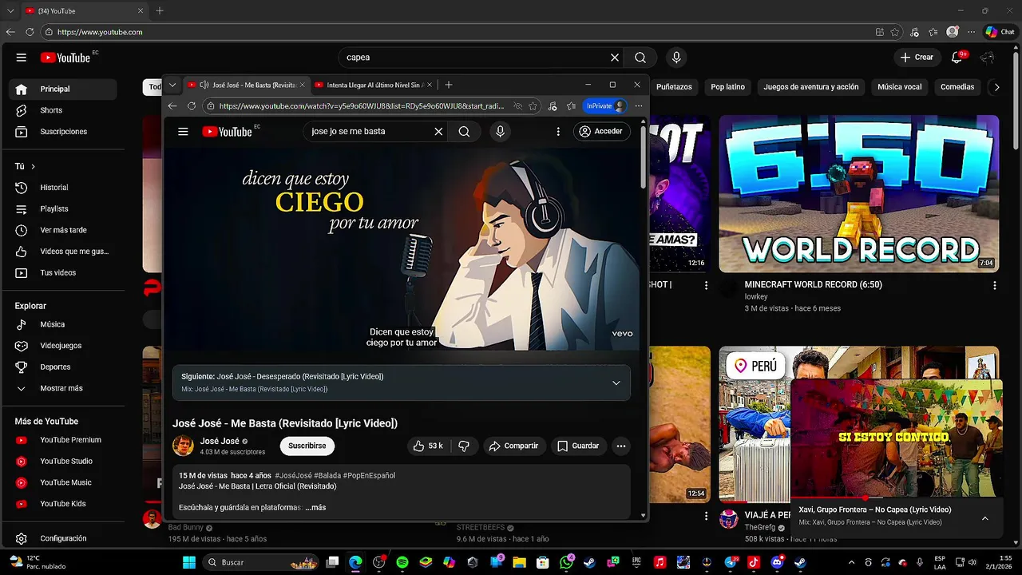
Task: Dislike the José José Me Basta video
Action: [464, 446]
